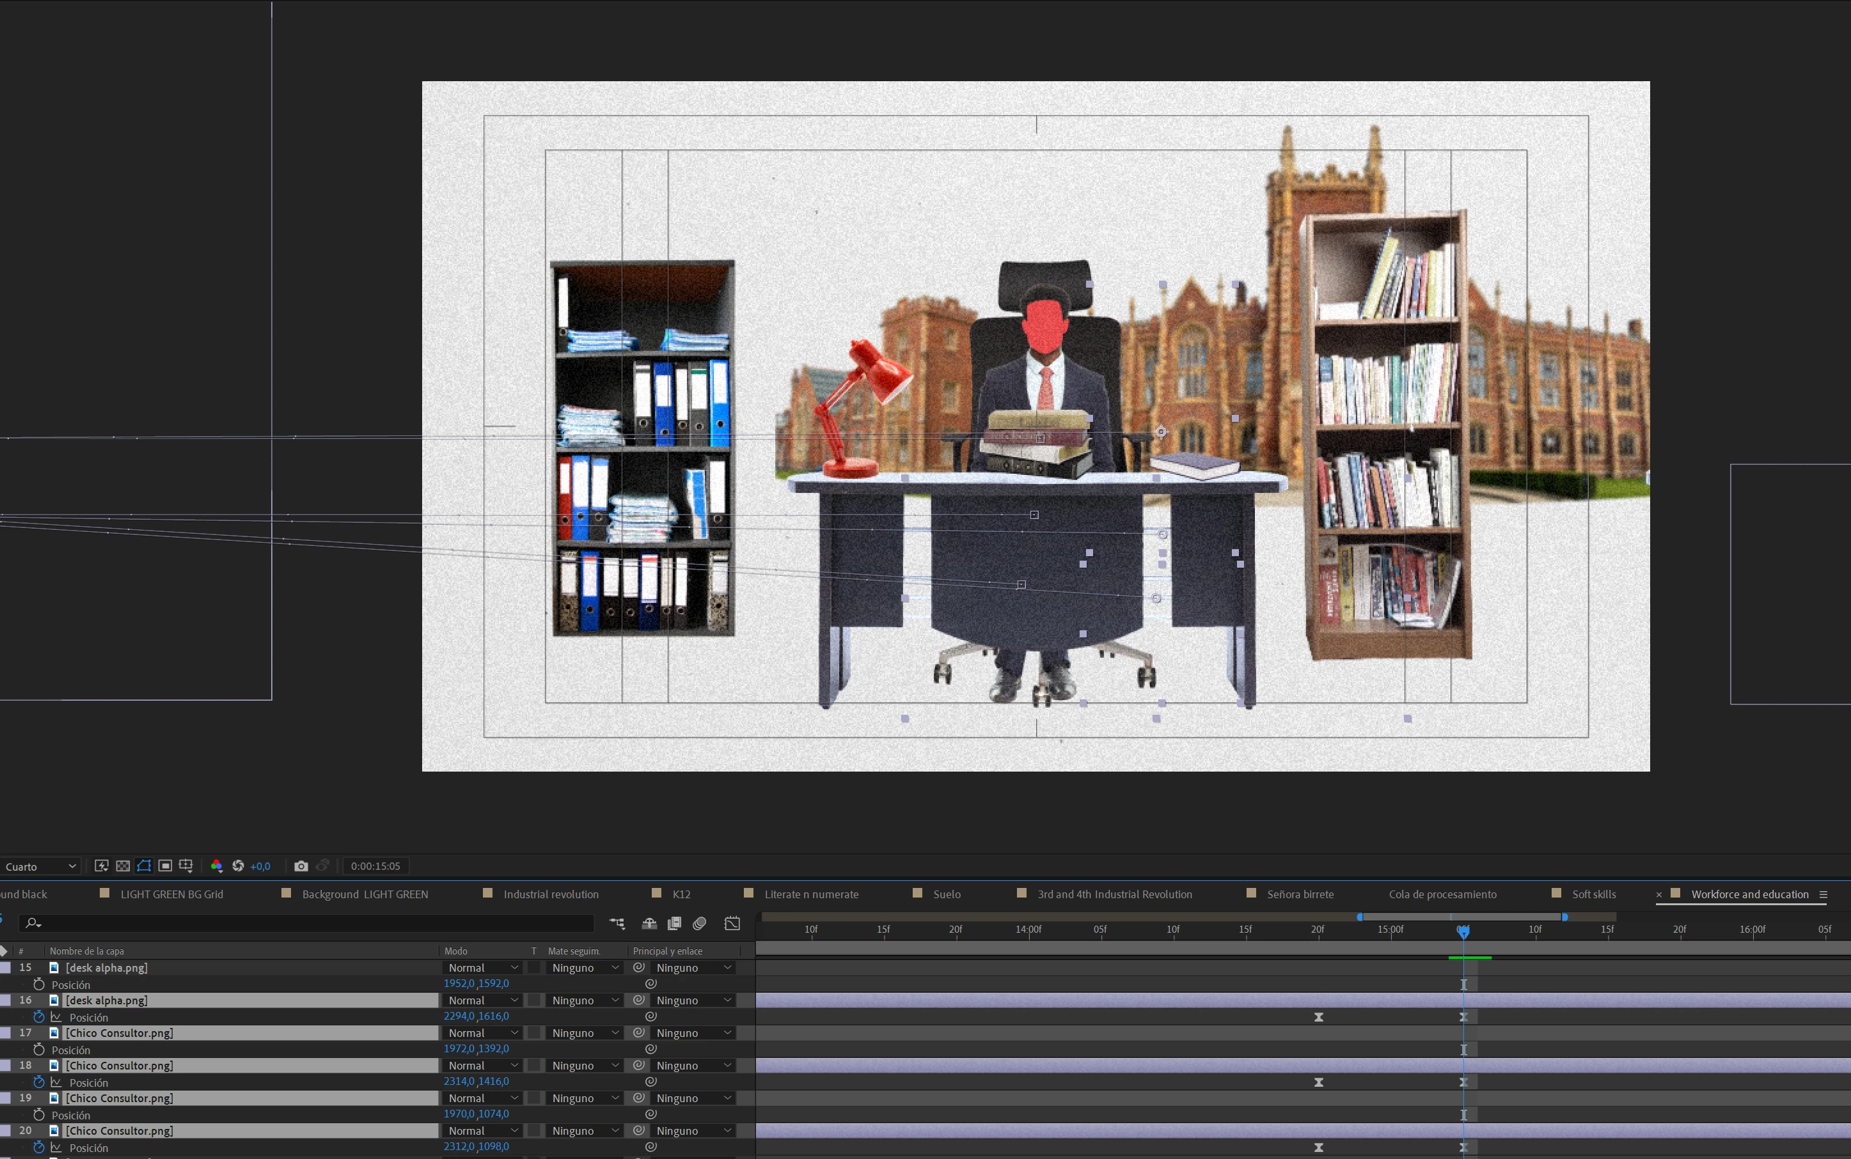Toggle Posición stopwatch on layer 16
1851x1159 pixels.
(38, 1016)
